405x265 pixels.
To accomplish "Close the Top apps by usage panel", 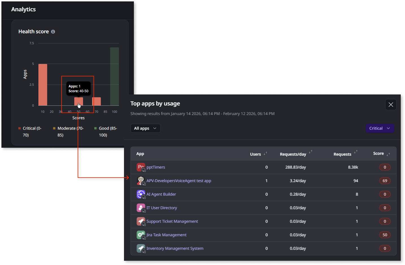I will click(x=391, y=105).
